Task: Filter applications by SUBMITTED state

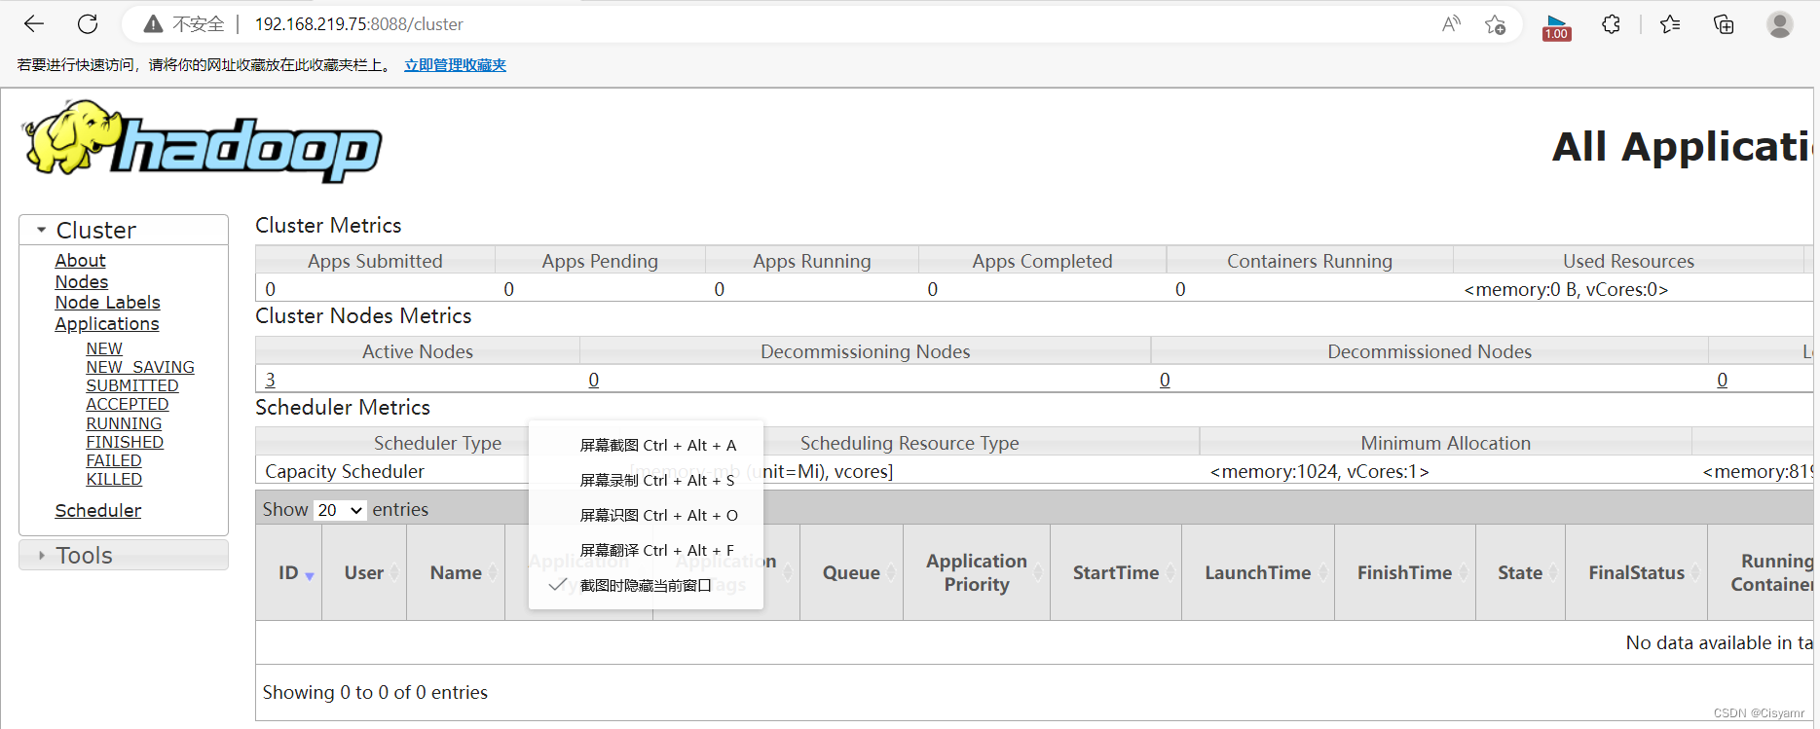Action: (x=132, y=385)
